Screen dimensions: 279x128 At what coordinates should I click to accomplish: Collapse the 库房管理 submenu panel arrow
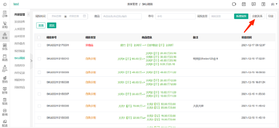point(28,15)
